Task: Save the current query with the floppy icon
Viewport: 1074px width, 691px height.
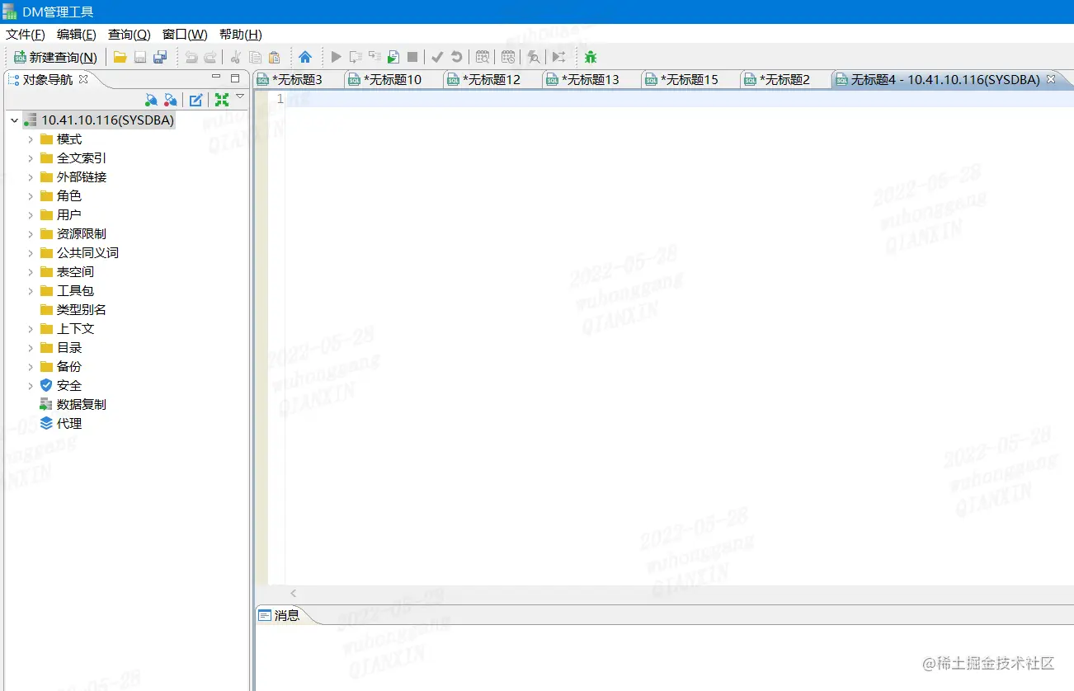Action: [140, 57]
